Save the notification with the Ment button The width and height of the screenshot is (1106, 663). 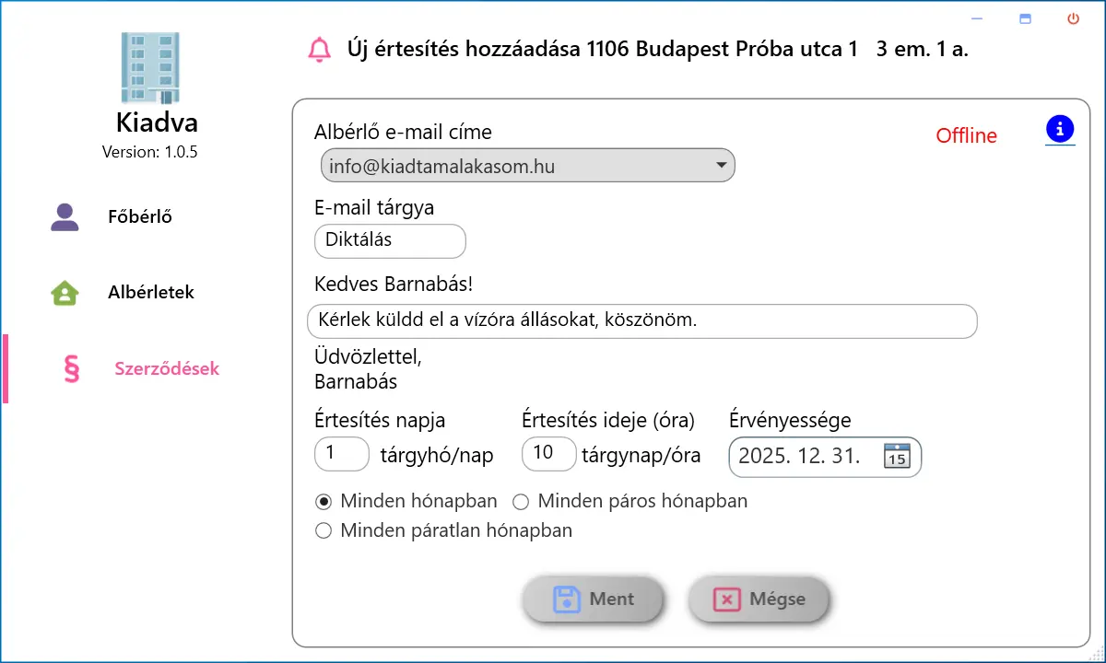[594, 599]
